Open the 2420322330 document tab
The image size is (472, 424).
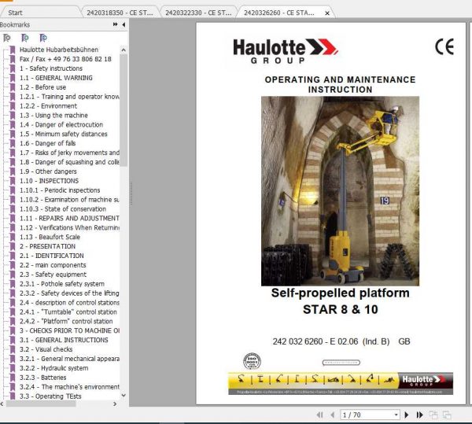click(x=197, y=13)
